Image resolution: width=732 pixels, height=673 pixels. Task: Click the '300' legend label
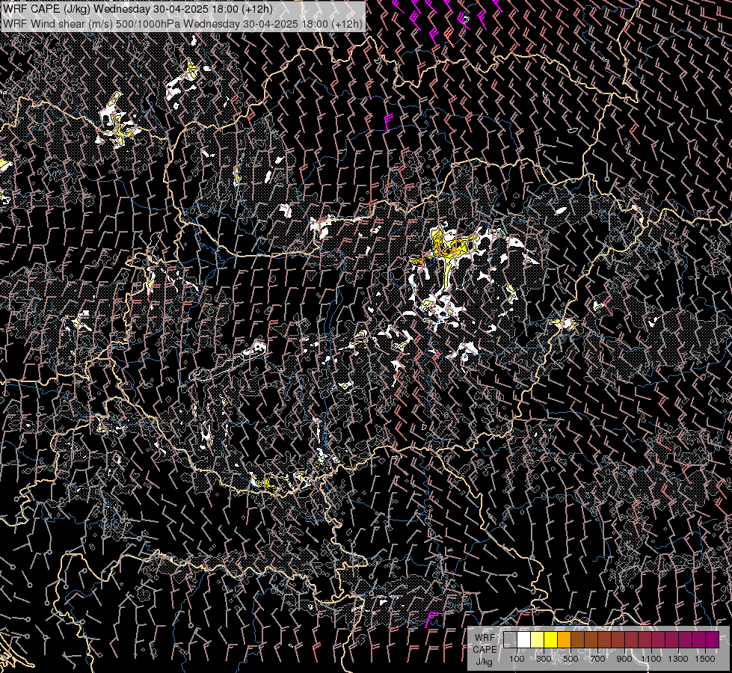point(544,659)
